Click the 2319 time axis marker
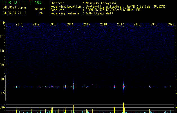The image size is (177, 113). pyautogui.click(x=154, y=24)
